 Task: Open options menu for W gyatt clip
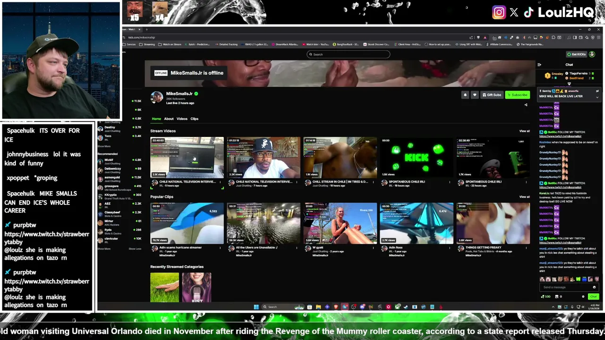tap(373, 247)
